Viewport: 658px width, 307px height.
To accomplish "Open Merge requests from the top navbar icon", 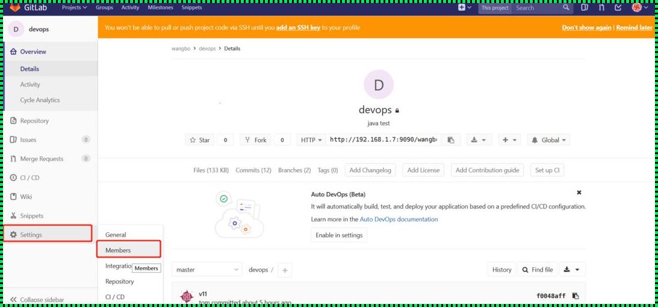I will pyautogui.click(x=601, y=8).
